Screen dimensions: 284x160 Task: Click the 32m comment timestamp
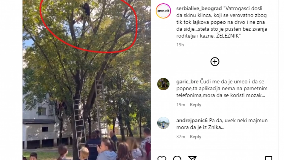point(181,137)
